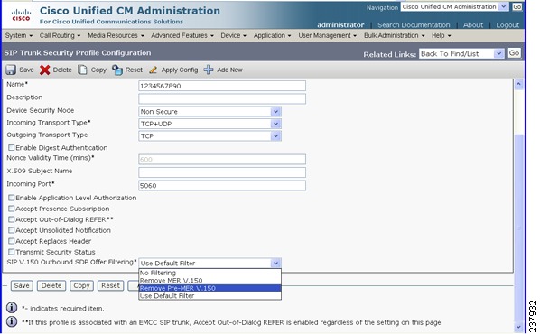Image resolution: width=540 pixels, height=334 pixels.
Task: Click the bottom Delete button
Action: (x=51, y=285)
